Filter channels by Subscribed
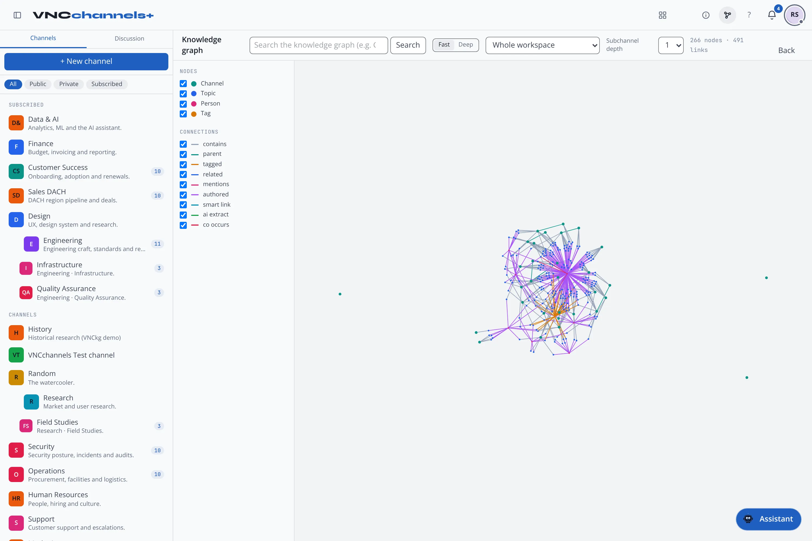This screenshot has height=541, width=812. click(107, 84)
